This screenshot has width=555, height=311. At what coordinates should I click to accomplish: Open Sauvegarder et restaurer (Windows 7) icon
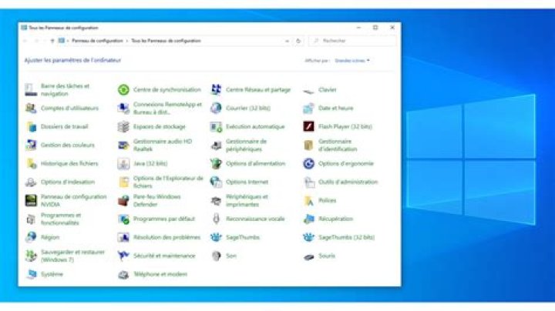(31, 256)
